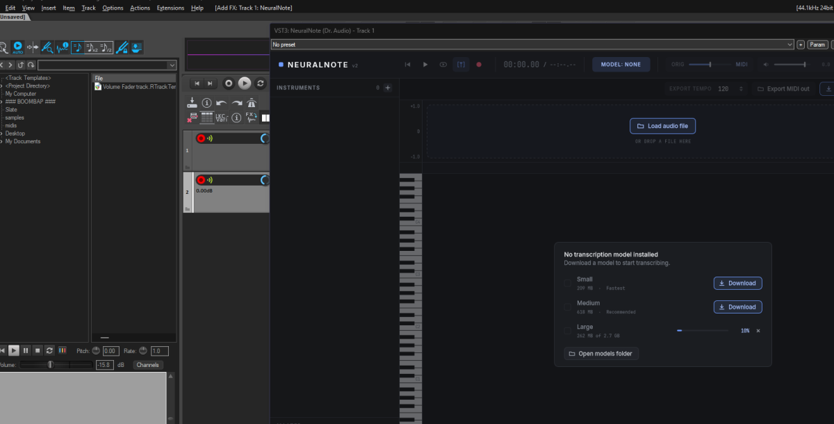The width and height of the screenshot is (834, 424).
Task: Open the No preset dropdown
Action: coord(532,44)
